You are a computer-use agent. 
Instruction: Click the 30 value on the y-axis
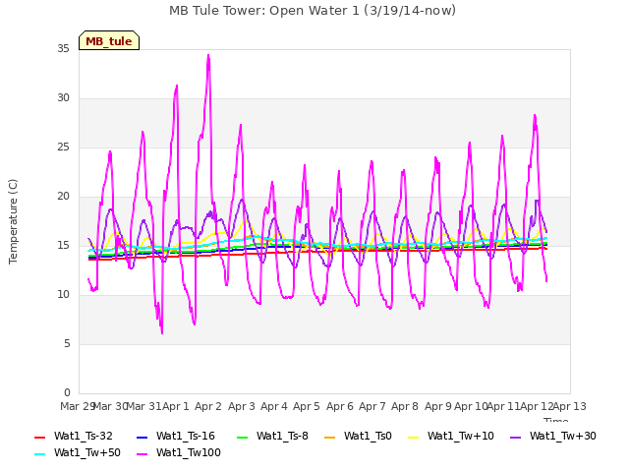pyautogui.click(x=63, y=98)
